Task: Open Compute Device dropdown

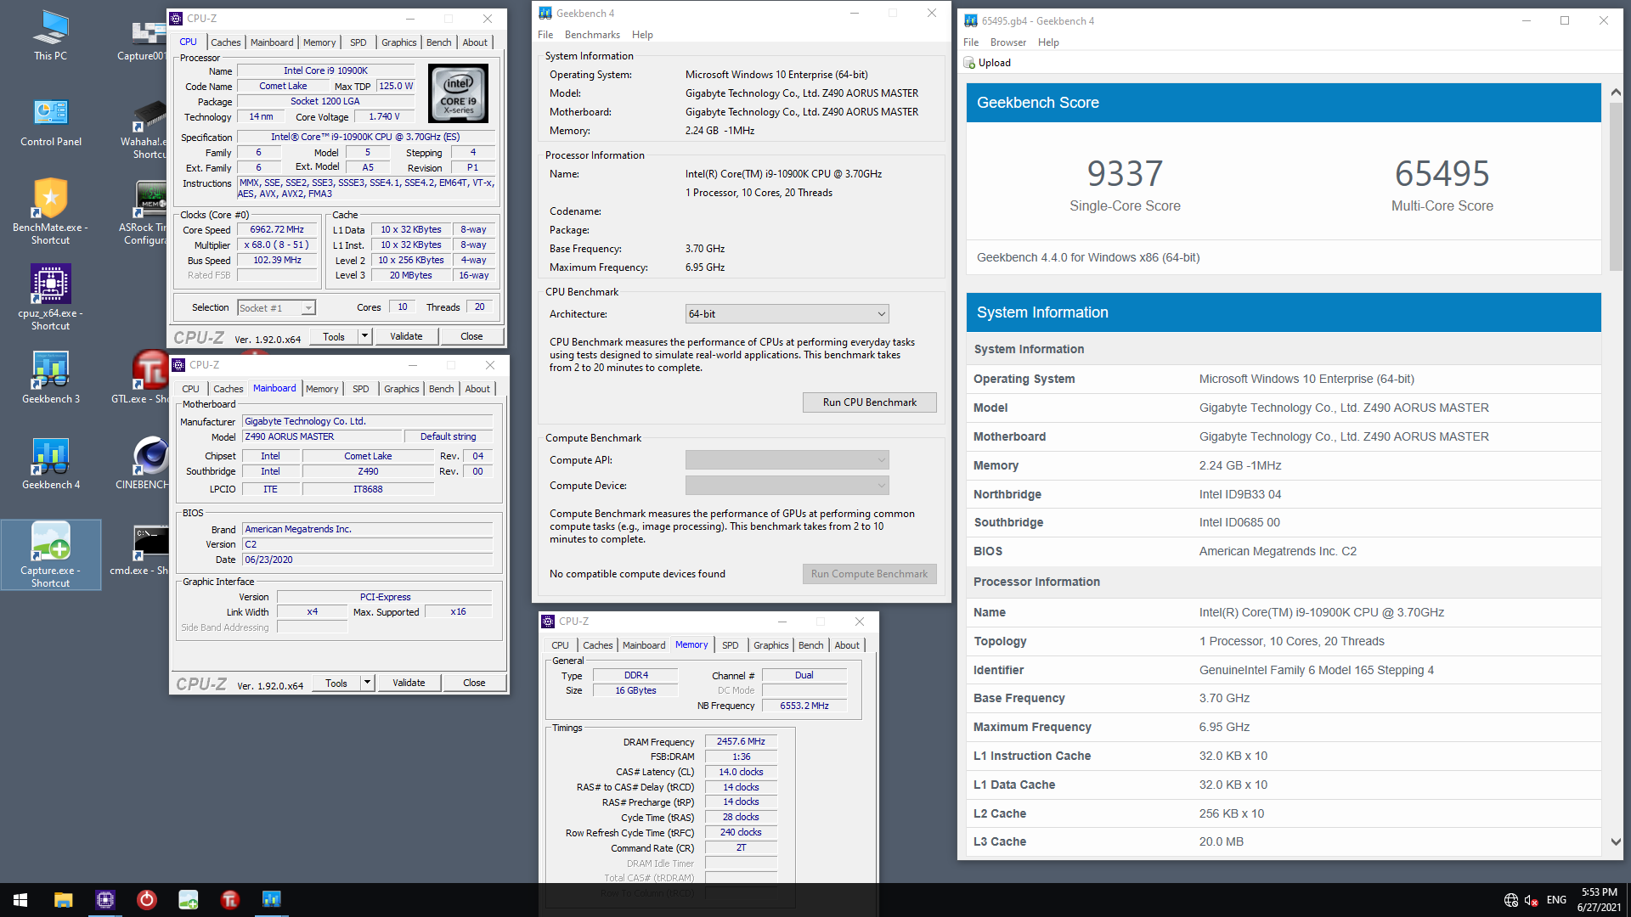Action: 787,486
